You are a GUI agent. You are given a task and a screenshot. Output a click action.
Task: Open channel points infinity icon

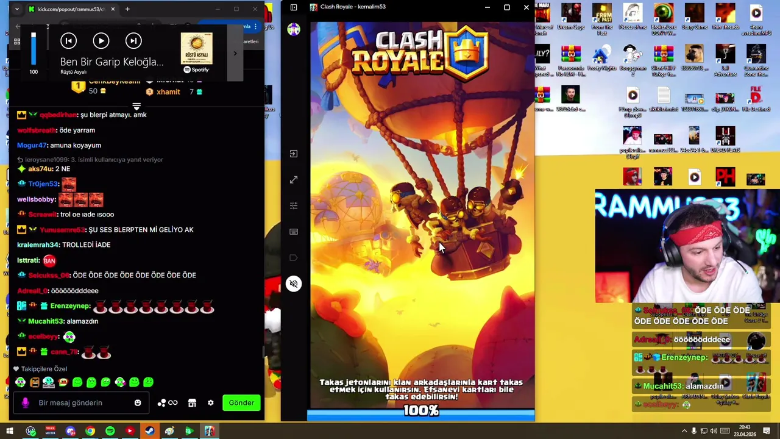168,403
